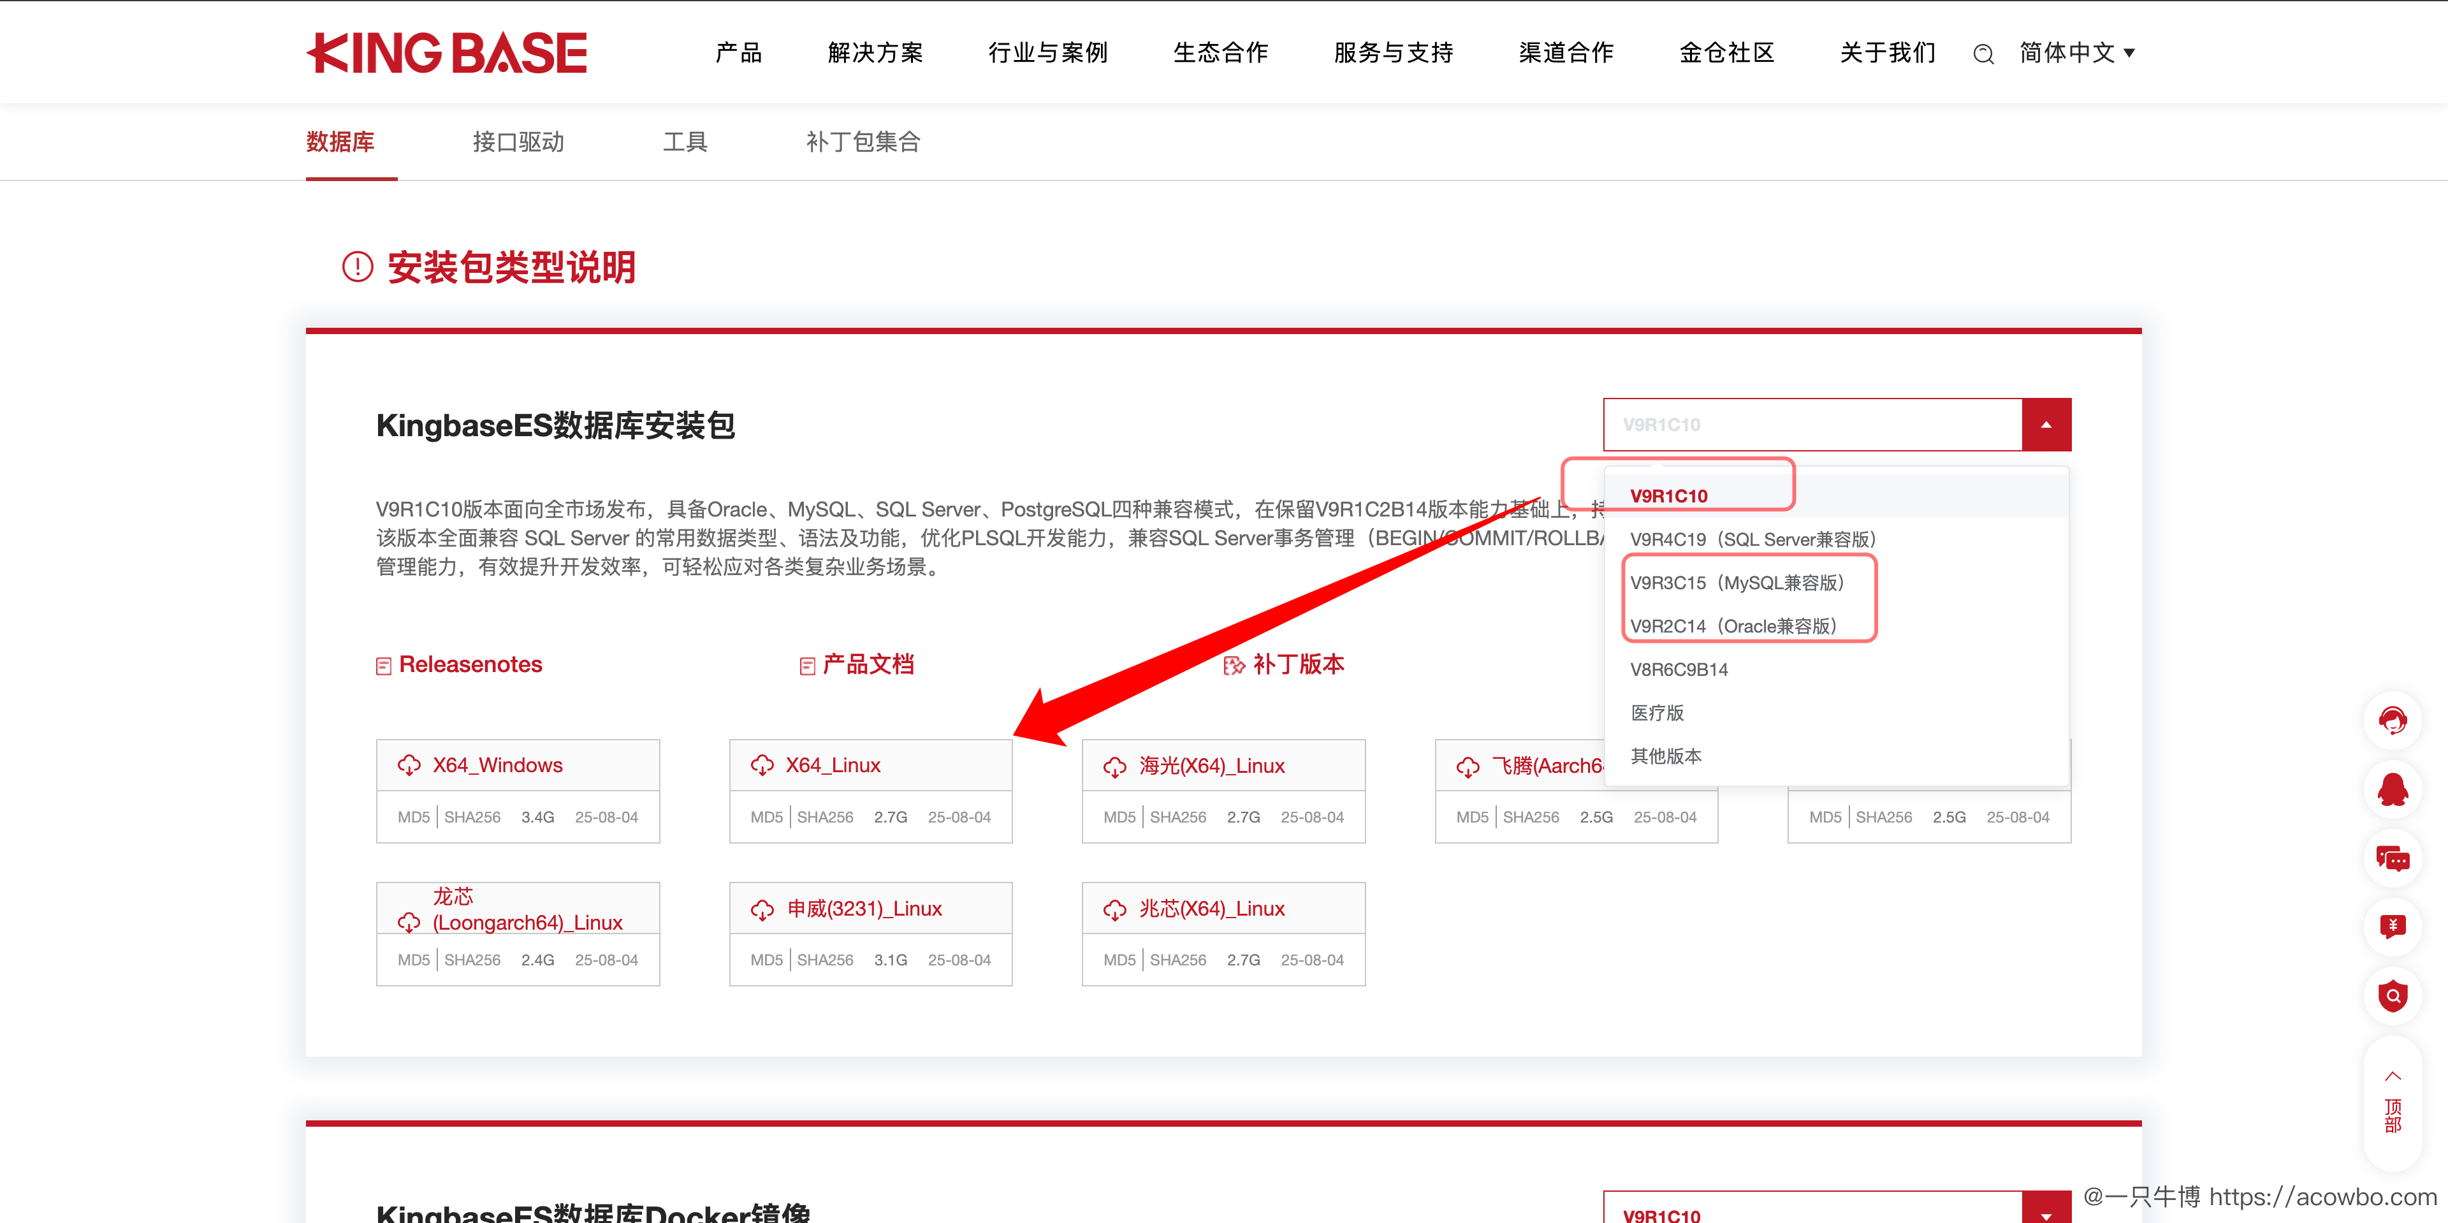The image size is (2448, 1223).
Task: View SHA256 for 兆芯(X64)_Linux package
Action: click(x=1178, y=960)
